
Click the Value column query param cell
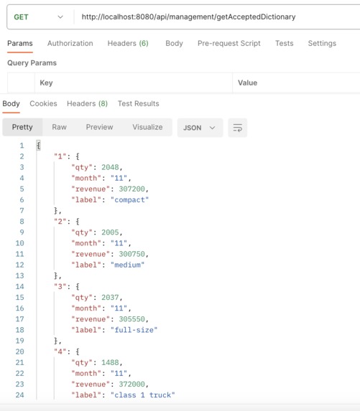[x=296, y=82]
